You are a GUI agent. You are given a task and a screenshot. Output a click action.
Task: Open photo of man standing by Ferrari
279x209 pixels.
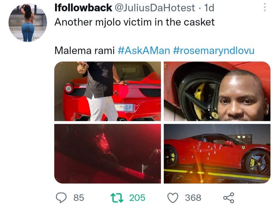[x=108, y=91]
